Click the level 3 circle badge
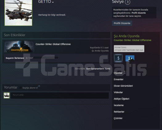Screen dimensions: 162x130 (x=127, y=2)
